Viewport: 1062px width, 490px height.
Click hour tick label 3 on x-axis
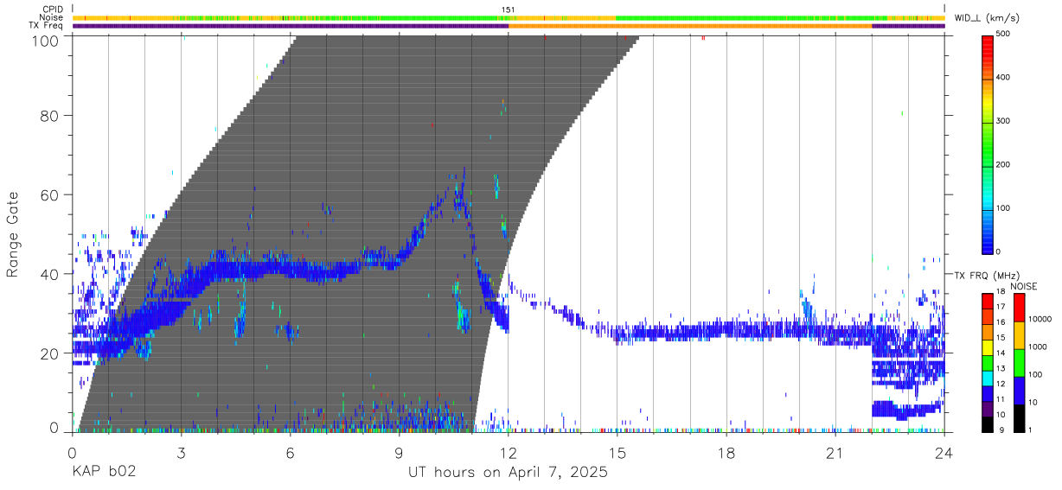point(181,453)
